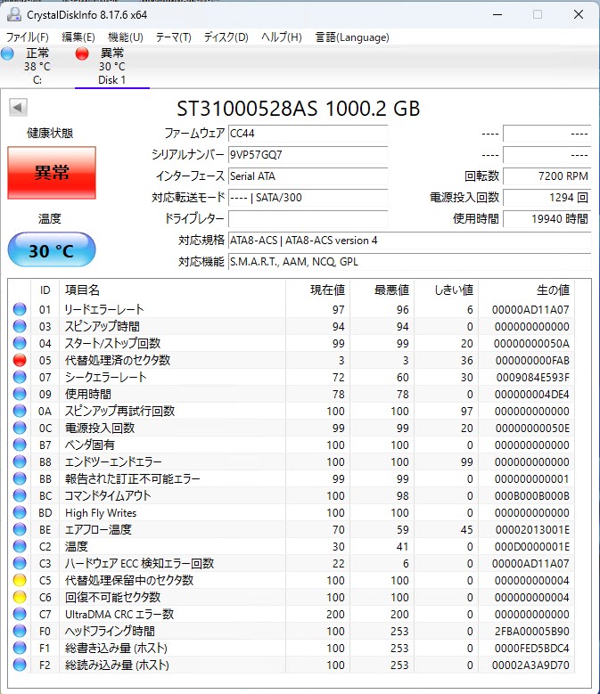Viewport: 600px width, 694px height.
Task: Open the ヘルプ(H) menu
Action: (282, 37)
